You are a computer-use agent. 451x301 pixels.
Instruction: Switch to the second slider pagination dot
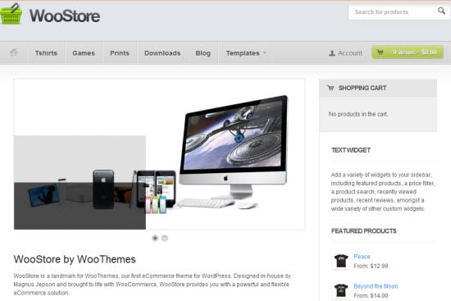coord(165,239)
